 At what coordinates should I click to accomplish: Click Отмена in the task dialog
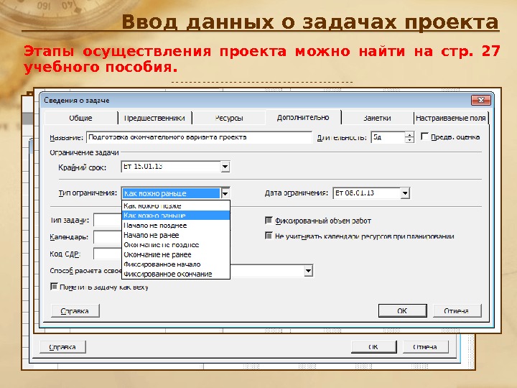pyautogui.click(x=457, y=311)
